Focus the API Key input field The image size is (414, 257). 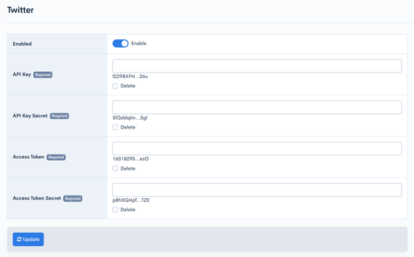pyautogui.click(x=257, y=66)
